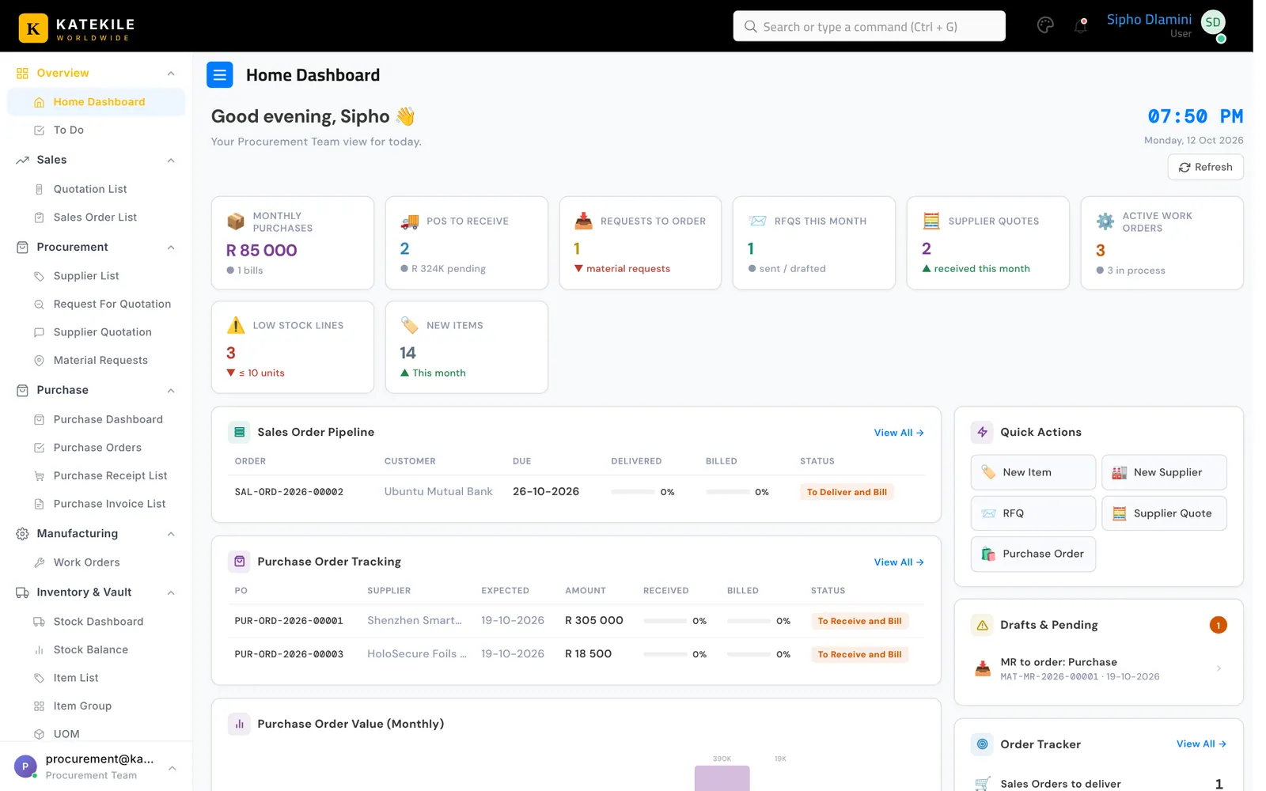Open Quotation List in the sidebar
Image resolution: width=1266 pixels, height=791 pixels.
click(x=96, y=189)
